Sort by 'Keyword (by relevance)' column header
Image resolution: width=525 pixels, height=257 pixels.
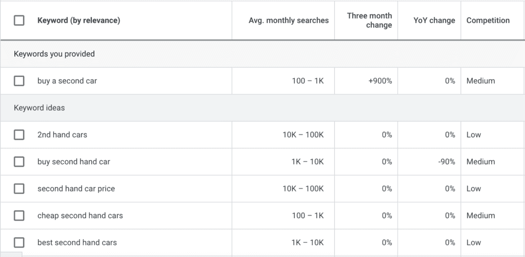(x=78, y=20)
